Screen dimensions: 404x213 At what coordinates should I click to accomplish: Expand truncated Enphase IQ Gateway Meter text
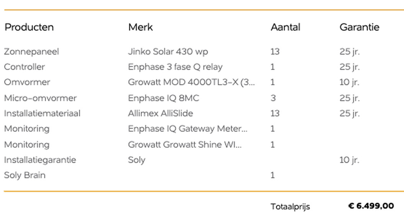(x=188, y=129)
